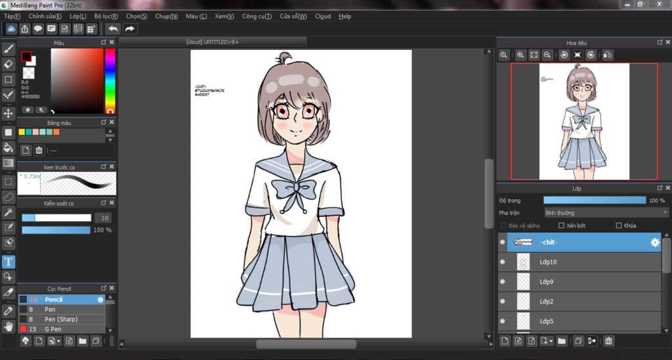The height and width of the screenshot is (360, 672).
Task: Select the Bucket fill tool
Action: click(x=9, y=148)
